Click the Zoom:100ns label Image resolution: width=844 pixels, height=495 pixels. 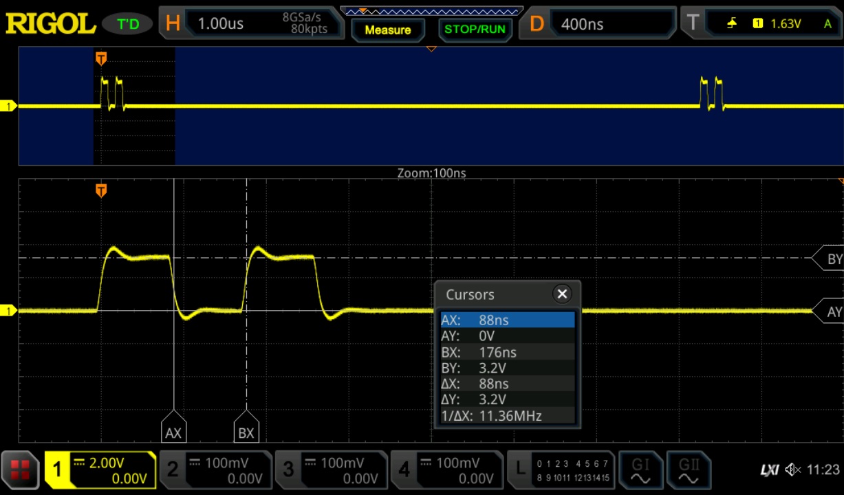[431, 173]
